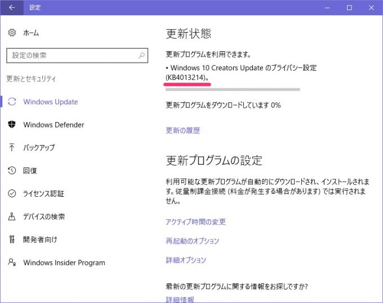Click the Windows Defender shield icon

click(12, 124)
